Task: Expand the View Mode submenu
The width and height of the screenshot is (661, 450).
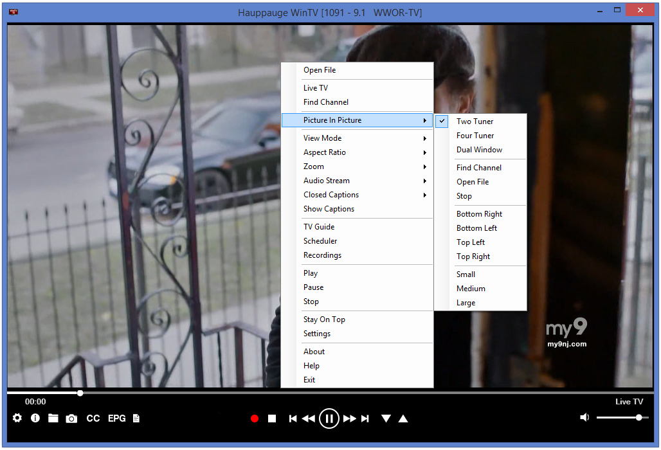Action: [x=322, y=138]
